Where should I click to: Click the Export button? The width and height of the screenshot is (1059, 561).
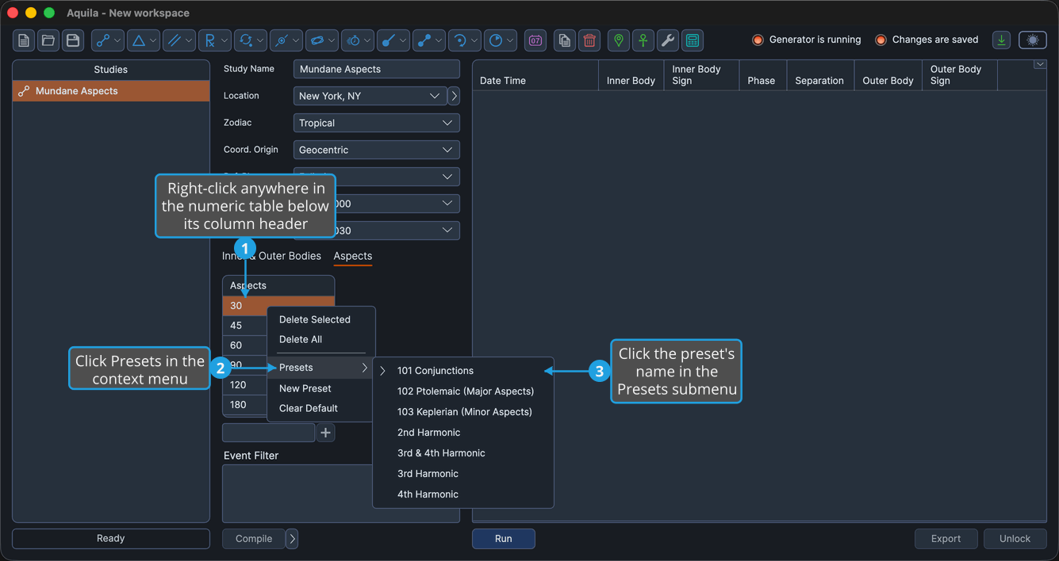(946, 539)
